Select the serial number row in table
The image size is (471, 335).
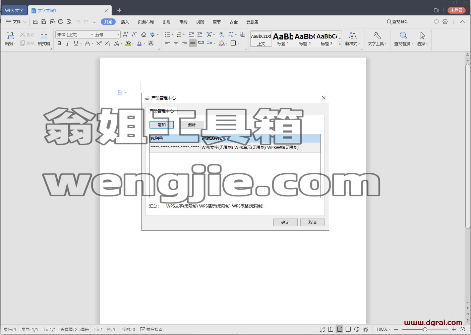[235, 147]
